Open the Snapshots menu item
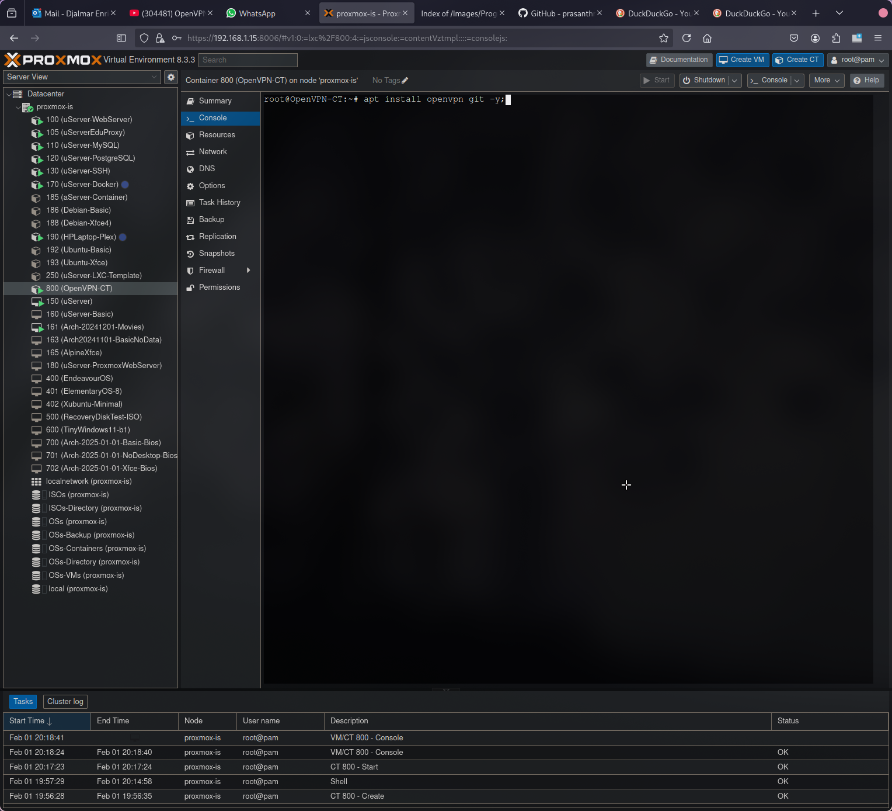Image resolution: width=892 pixels, height=811 pixels. (x=217, y=254)
